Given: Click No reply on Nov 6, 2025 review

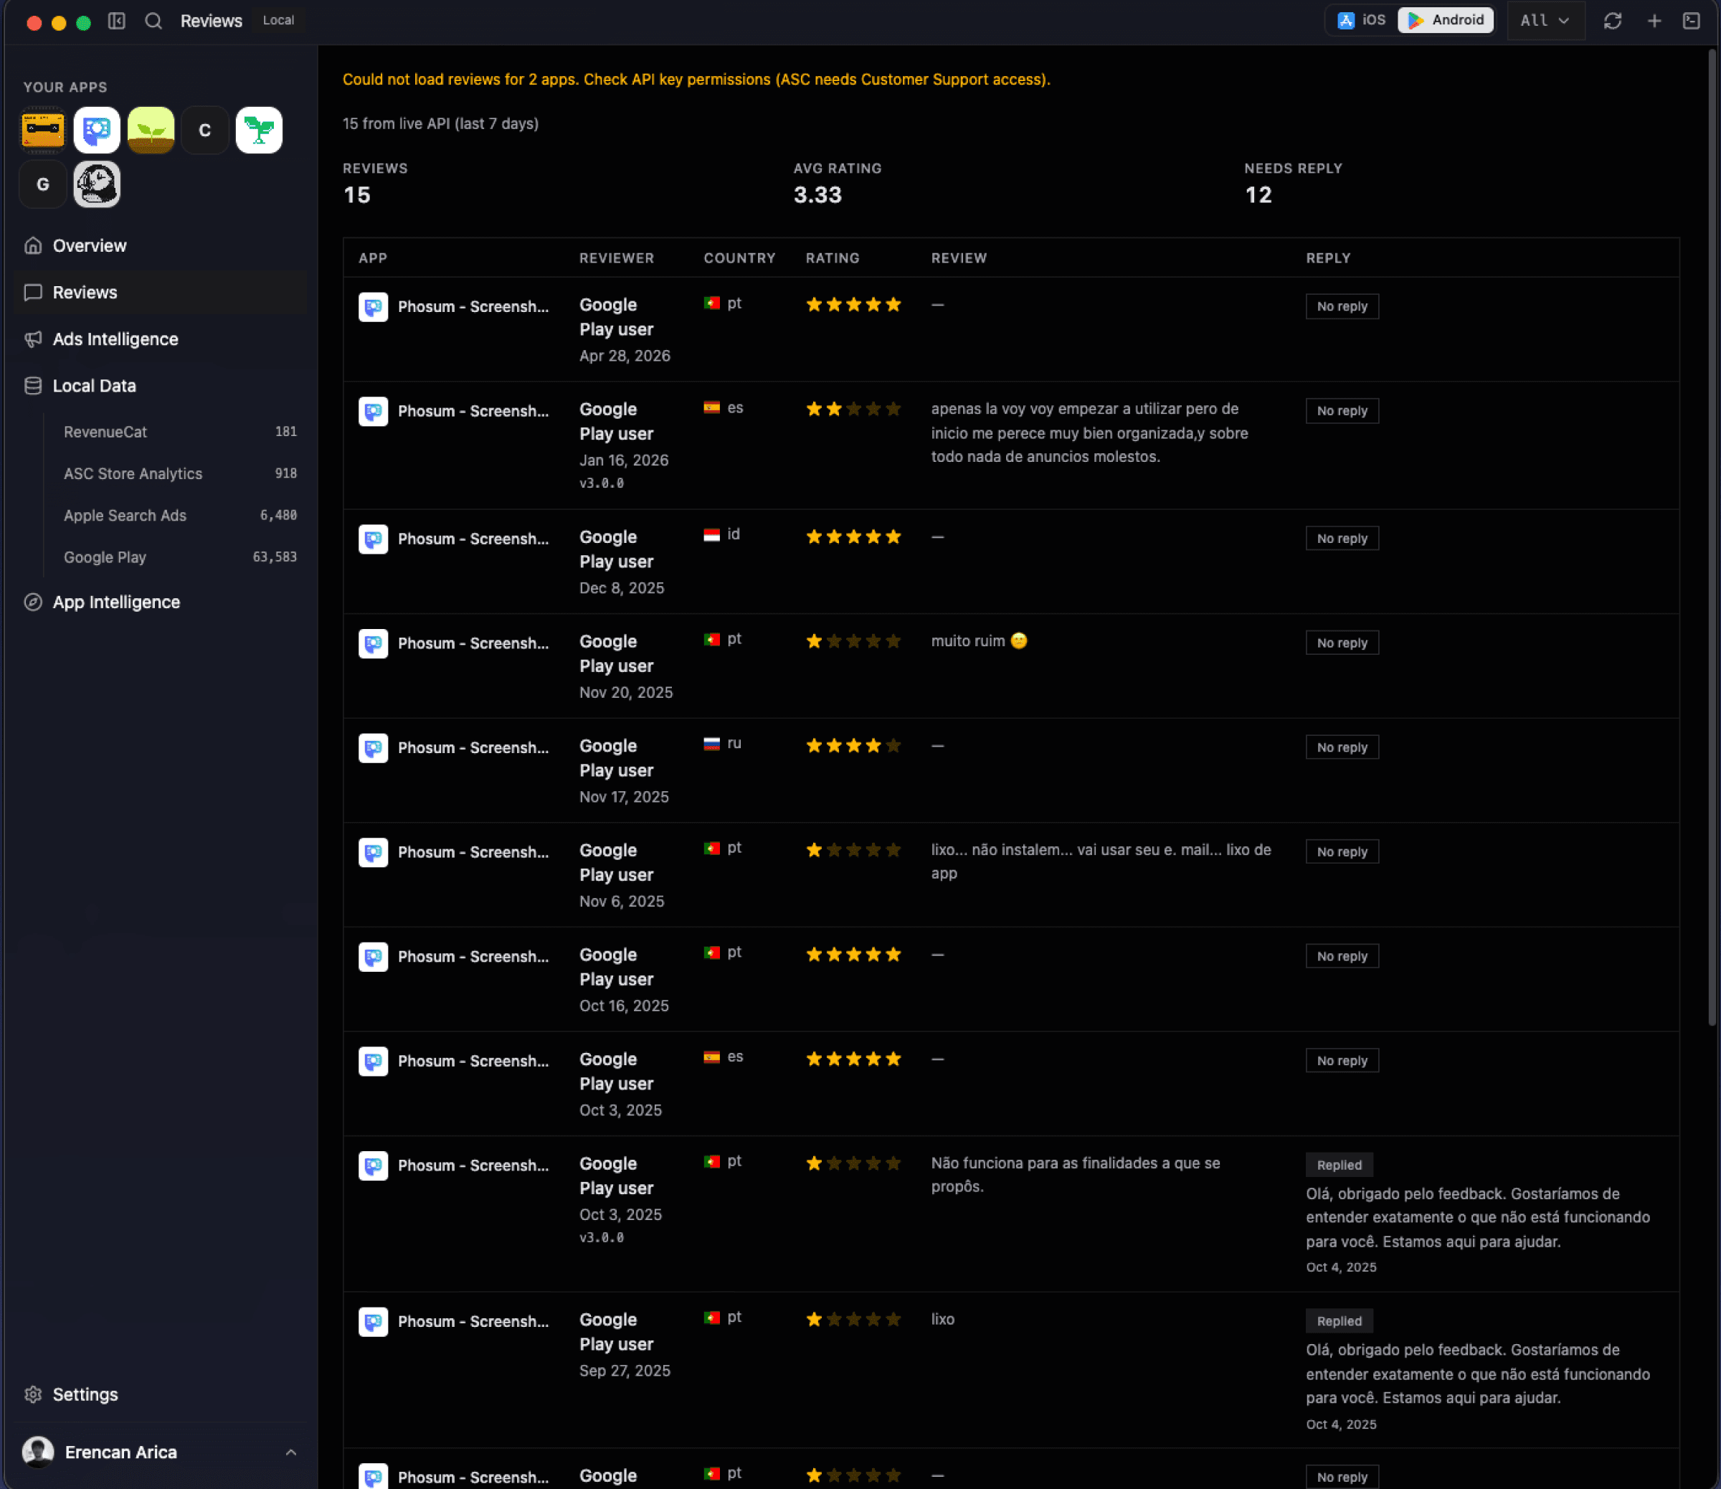Looking at the screenshot, I should tap(1342, 851).
